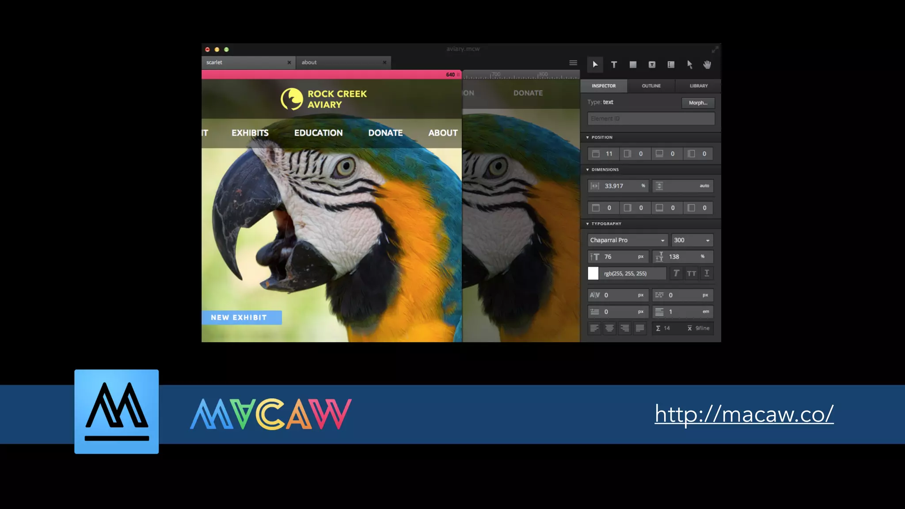Align text left

tap(594, 328)
